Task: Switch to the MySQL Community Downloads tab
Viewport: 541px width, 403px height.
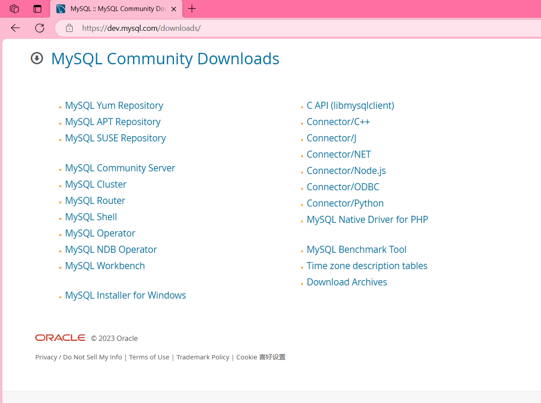Action: click(115, 8)
